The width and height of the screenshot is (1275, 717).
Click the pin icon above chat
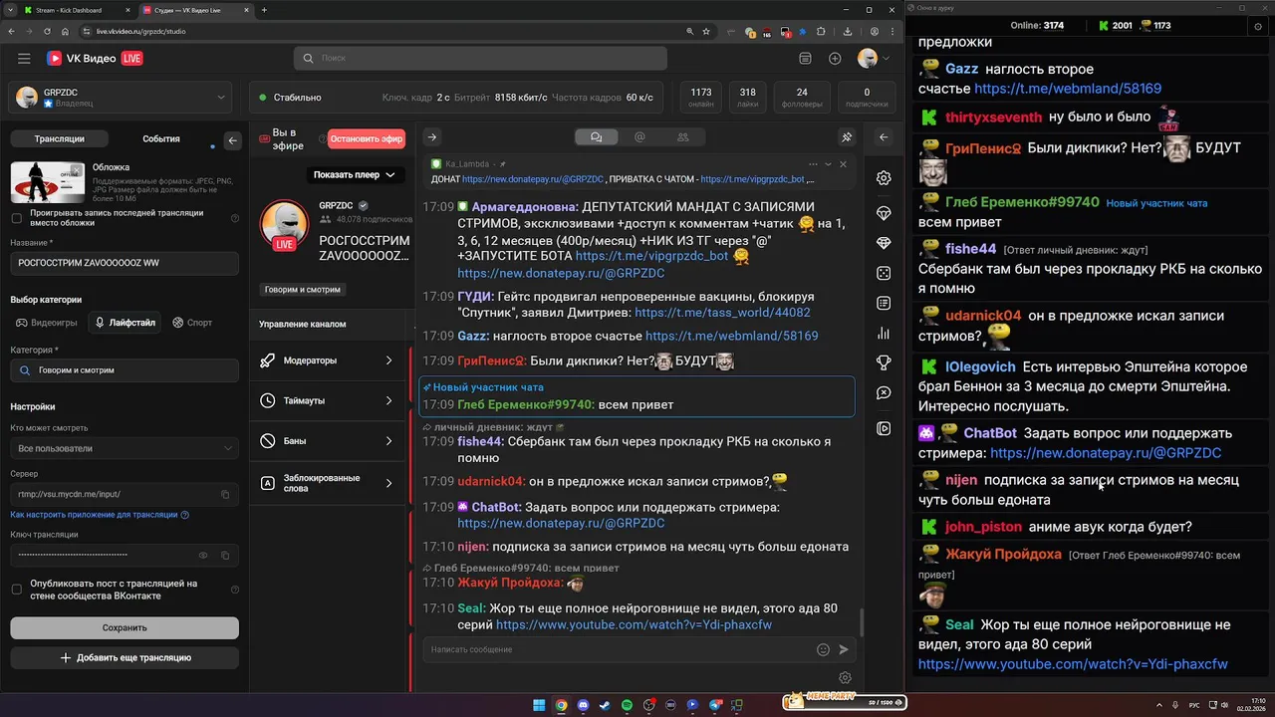(x=847, y=137)
